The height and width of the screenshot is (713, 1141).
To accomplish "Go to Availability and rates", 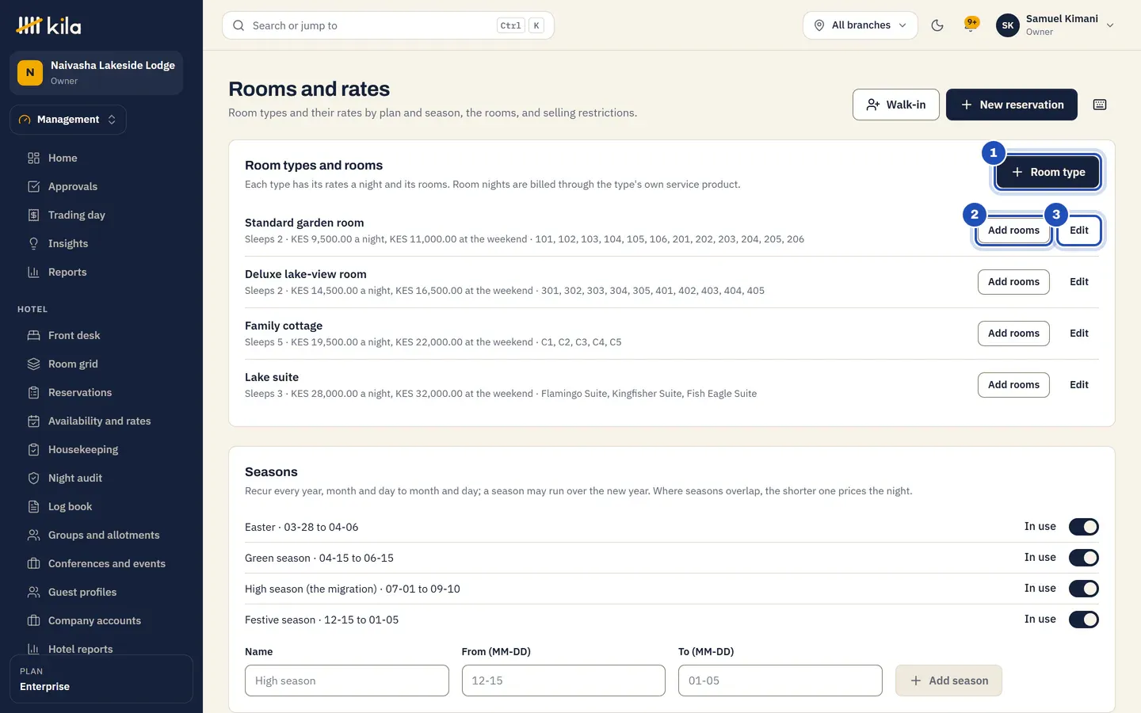I will pyautogui.click(x=99, y=421).
